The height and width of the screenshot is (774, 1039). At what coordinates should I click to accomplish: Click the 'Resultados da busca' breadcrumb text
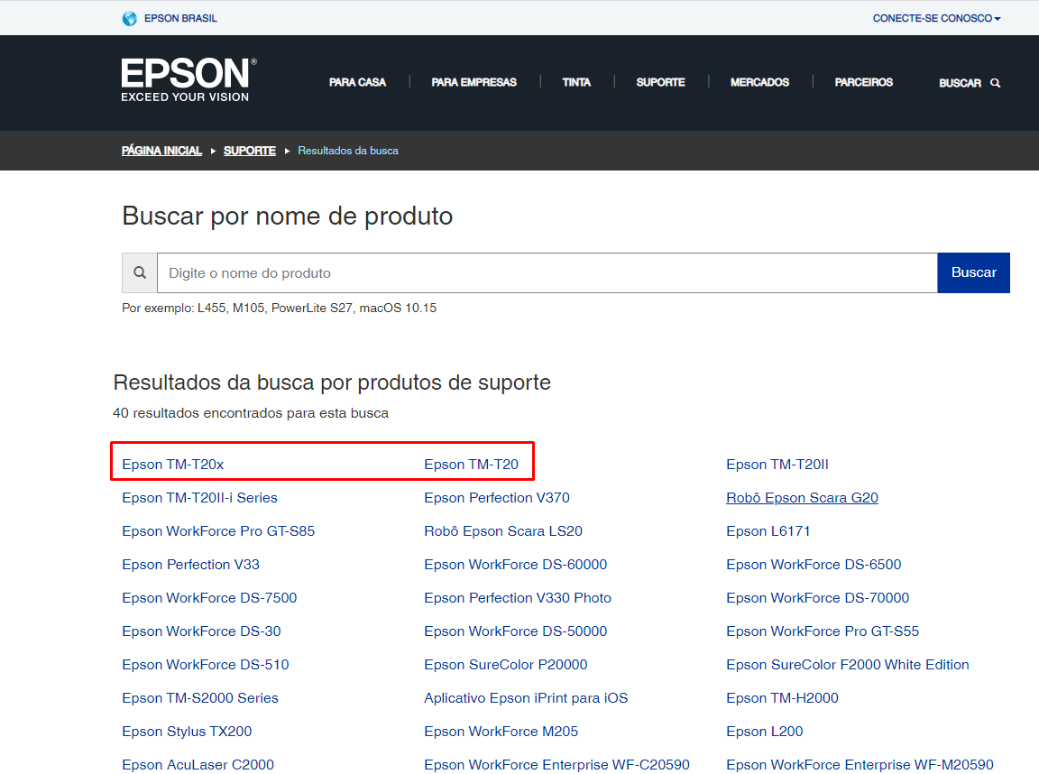point(348,151)
